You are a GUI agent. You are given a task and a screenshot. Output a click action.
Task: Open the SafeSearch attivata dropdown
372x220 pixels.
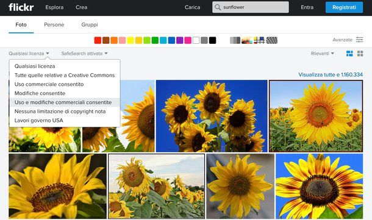84,54
